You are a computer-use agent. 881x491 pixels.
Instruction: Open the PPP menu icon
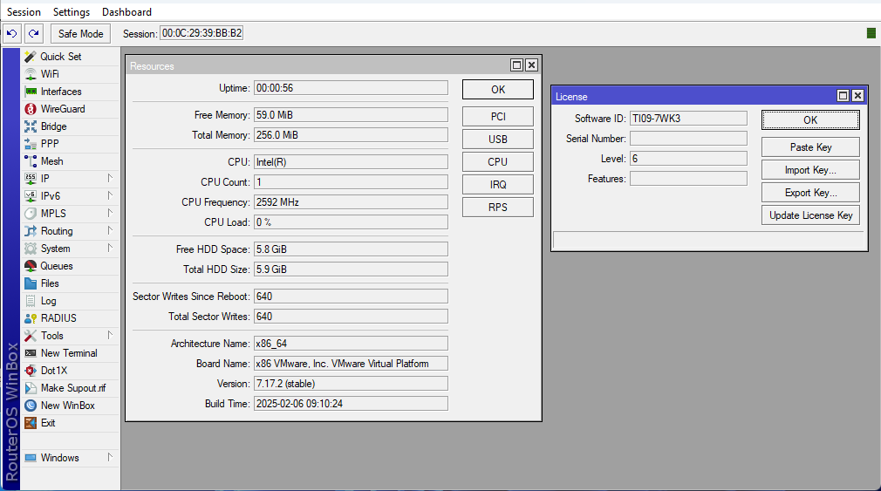31,144
